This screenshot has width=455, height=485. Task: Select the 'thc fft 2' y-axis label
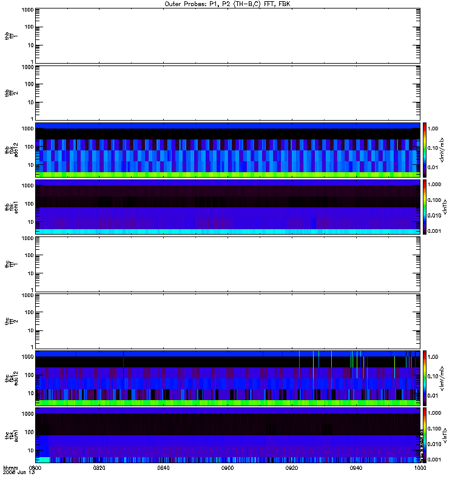11,321
